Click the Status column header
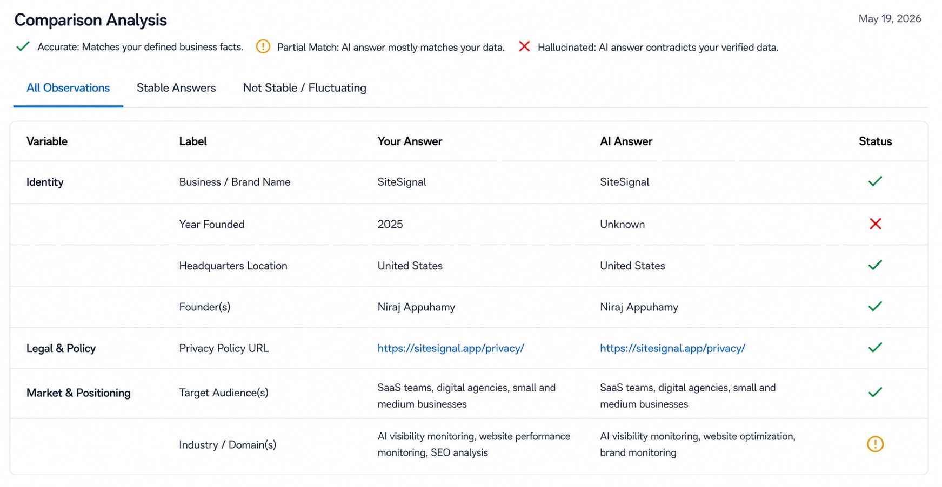Viewport: 942px width, 487px height. coord(875,141)
